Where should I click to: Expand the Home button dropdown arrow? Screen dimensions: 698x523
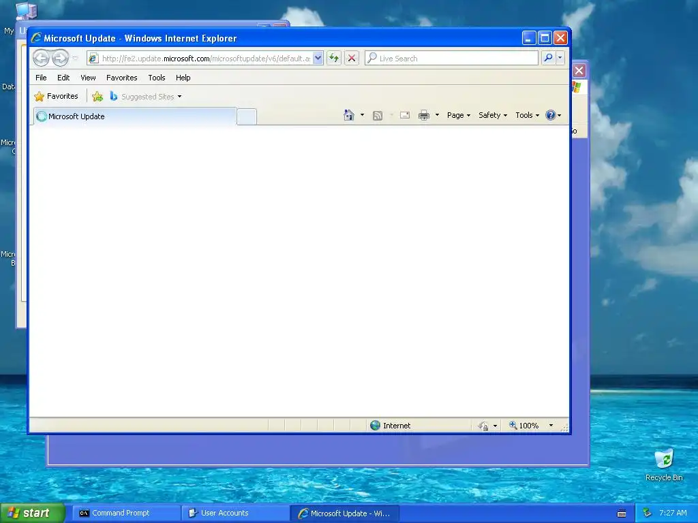362,115
